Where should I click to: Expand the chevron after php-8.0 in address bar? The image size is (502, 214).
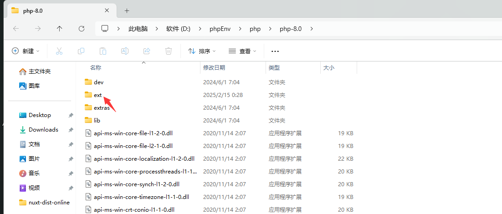click(312, 29)
